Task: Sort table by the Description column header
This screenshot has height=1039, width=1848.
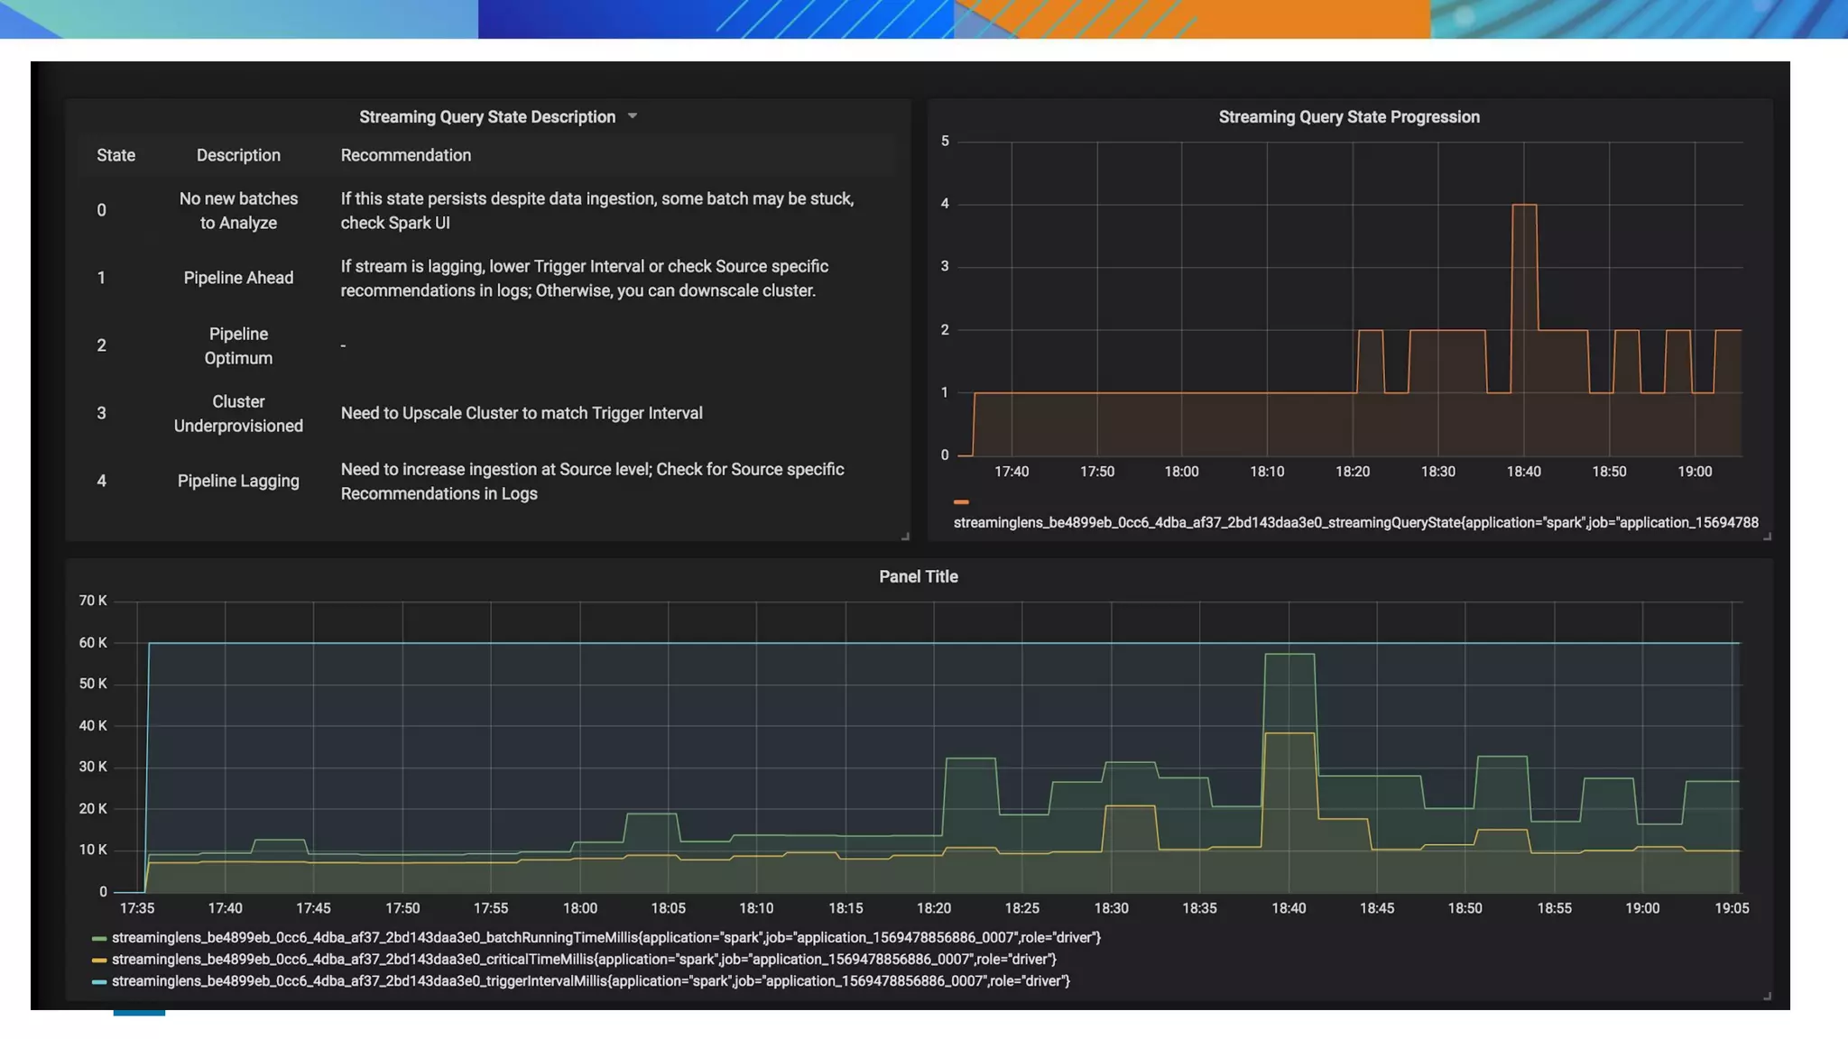Action: point(238,155)
